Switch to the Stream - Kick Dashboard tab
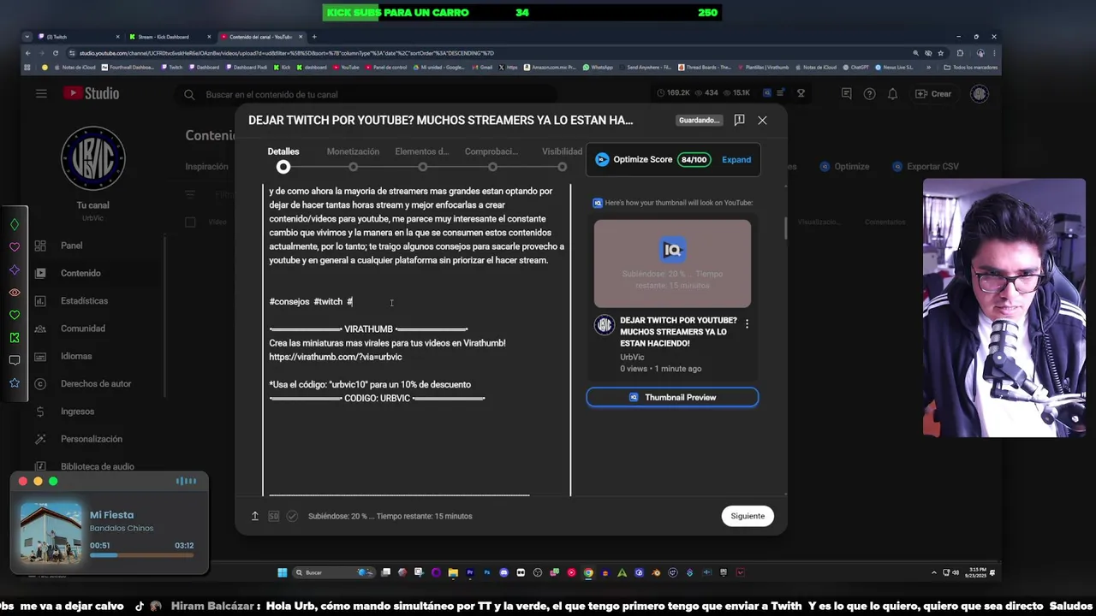The width and height of the screenshot is (1096, 616). 167,37
